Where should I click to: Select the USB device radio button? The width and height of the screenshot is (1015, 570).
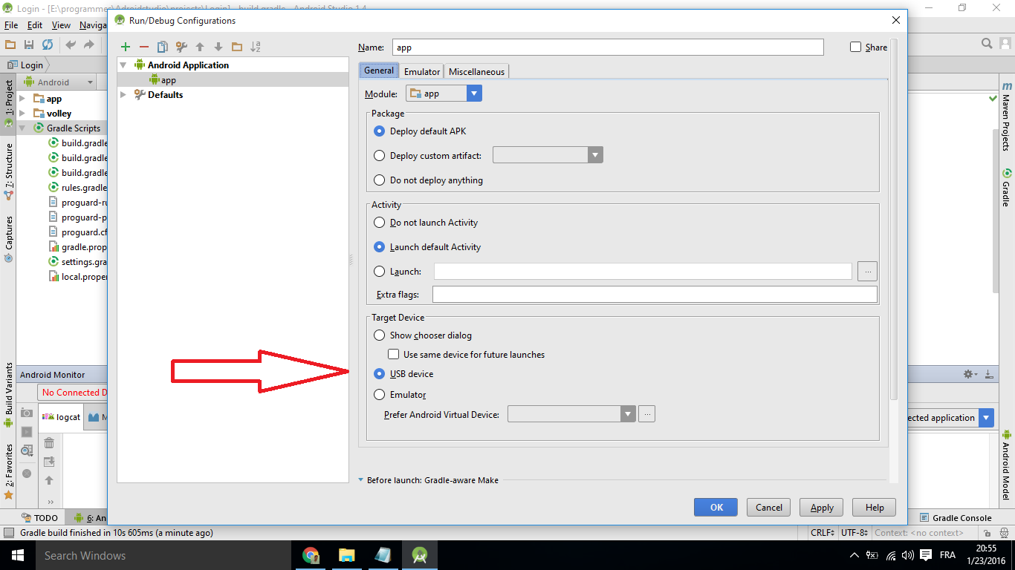379,373
